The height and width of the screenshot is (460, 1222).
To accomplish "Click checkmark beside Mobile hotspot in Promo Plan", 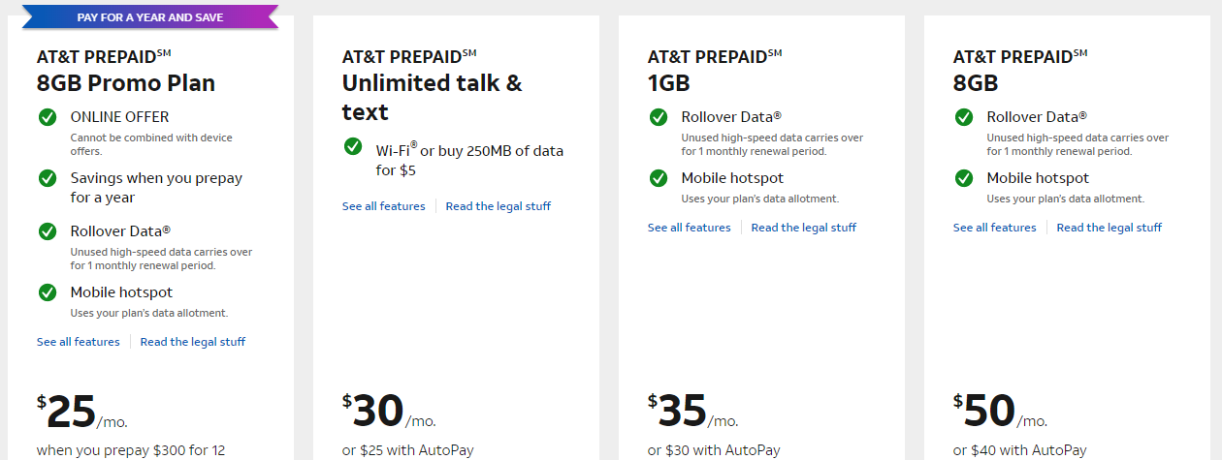I will click(x=47, y=292).
